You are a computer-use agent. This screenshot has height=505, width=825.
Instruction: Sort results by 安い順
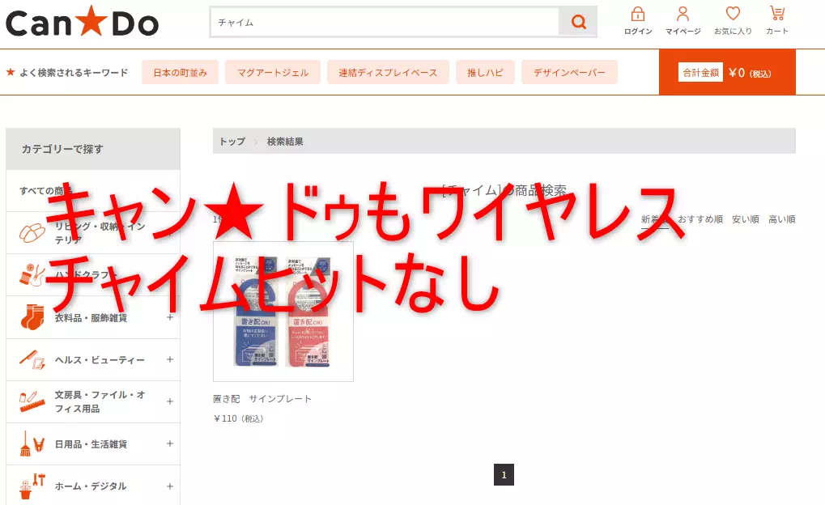click(745, 219)
